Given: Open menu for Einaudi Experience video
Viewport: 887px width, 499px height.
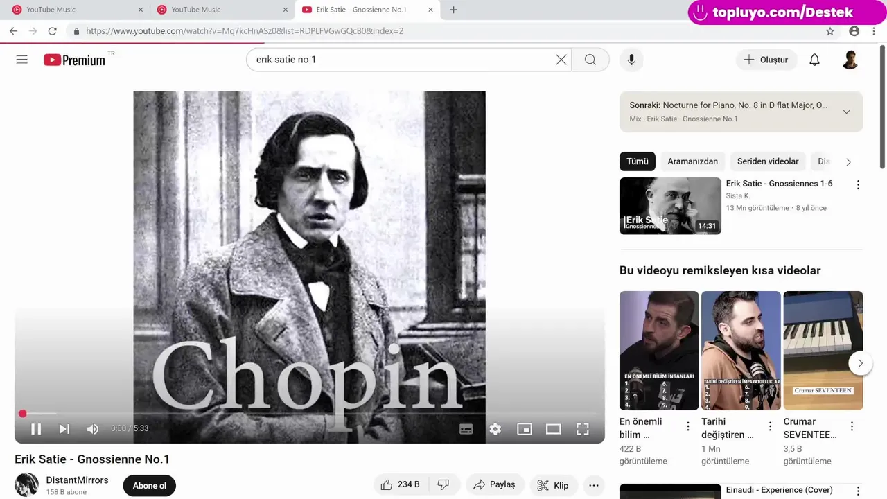Looking at the screenshot, I should [858, 491].
